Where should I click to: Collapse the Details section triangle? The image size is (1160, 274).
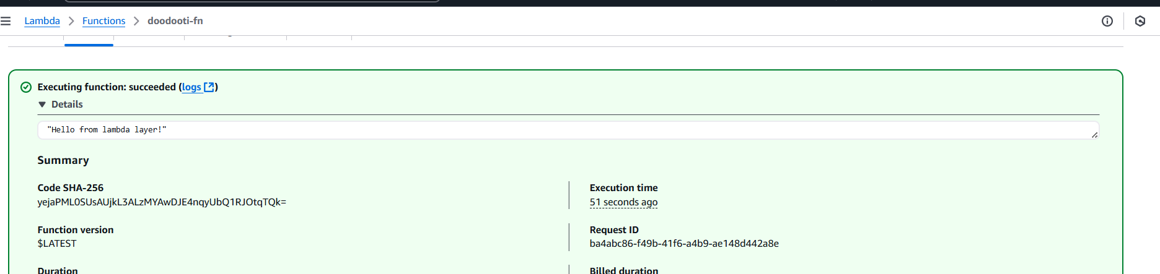(42, 105)
